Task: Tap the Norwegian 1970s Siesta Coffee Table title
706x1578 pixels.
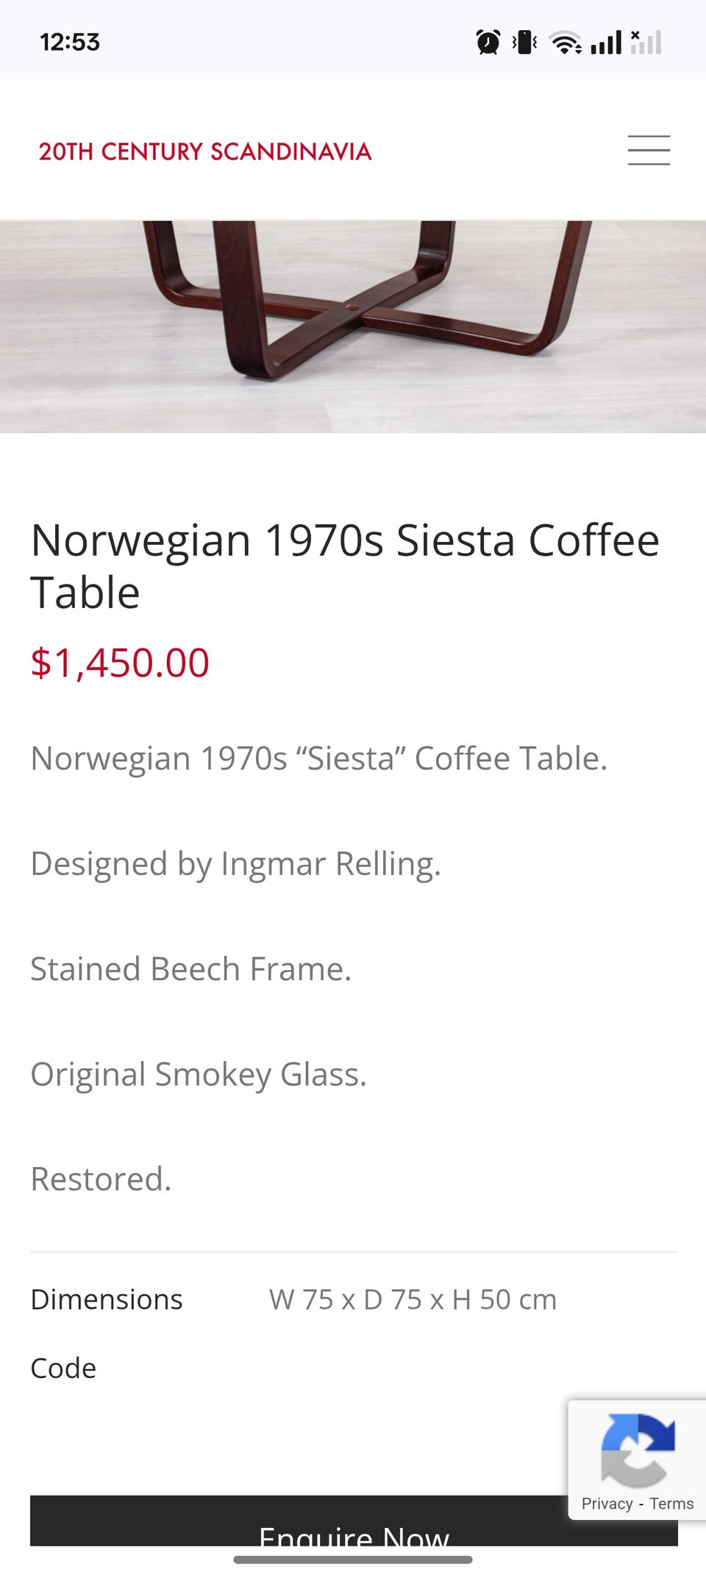Action: click(x=344, y=566)
